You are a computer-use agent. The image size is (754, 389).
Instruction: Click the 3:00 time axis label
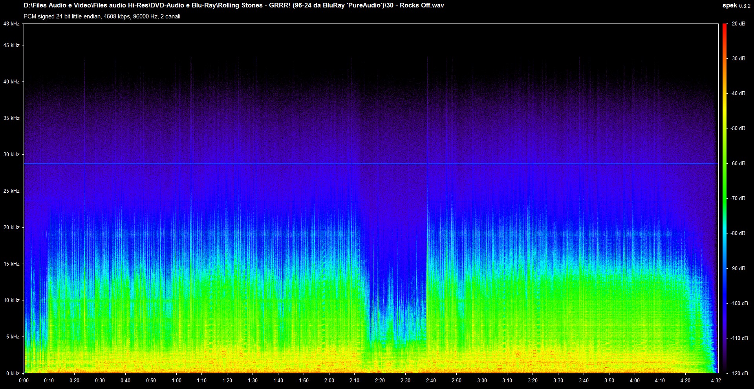pyautogui.click(x=482, y=381)
